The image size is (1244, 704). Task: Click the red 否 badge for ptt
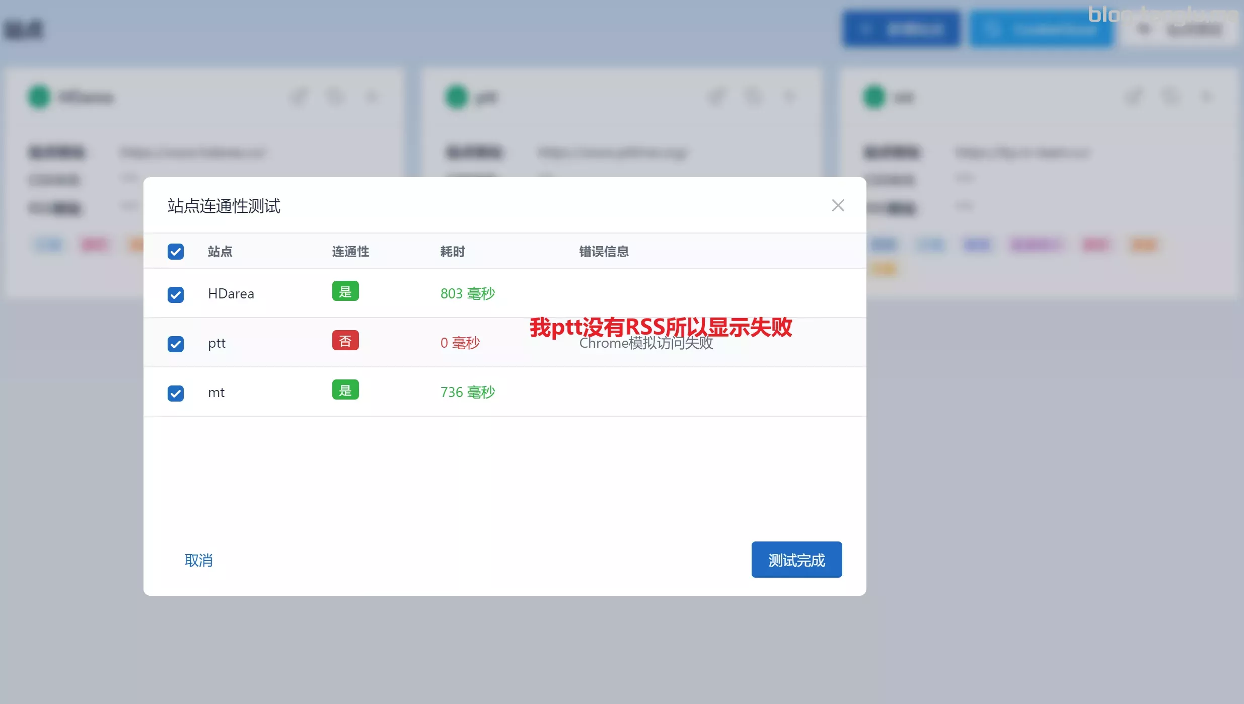(345, 341)
